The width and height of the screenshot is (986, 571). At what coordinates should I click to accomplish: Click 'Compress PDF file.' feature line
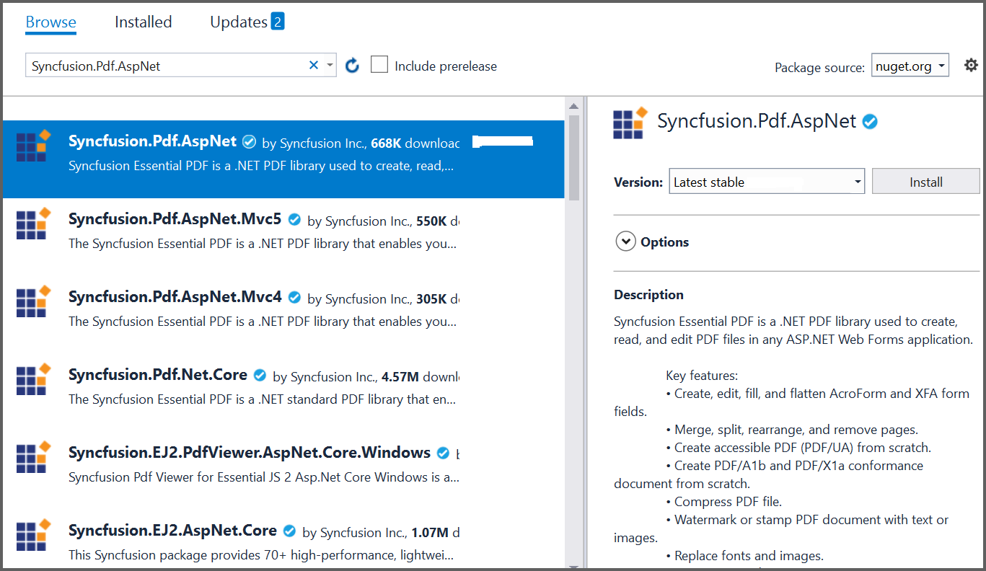click(x=728, y=501)
